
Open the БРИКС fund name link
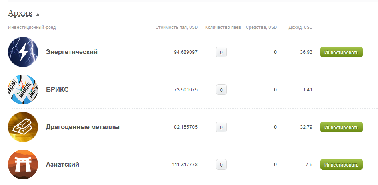(x=58, y=90)
